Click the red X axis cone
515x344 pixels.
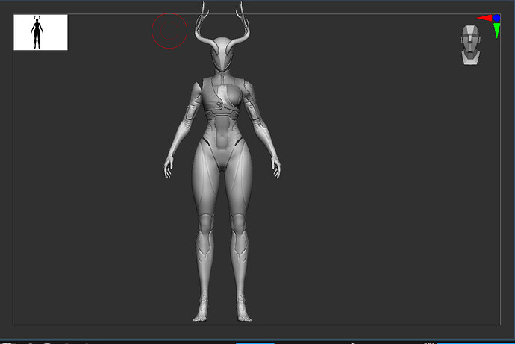coord(484,18)
